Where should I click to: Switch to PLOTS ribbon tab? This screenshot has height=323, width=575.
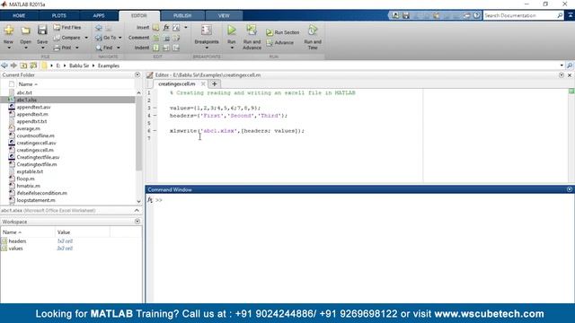click(59, 16)
